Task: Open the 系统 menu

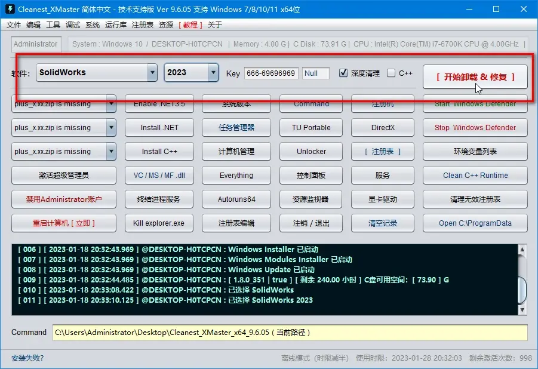Action: point(93,24)
